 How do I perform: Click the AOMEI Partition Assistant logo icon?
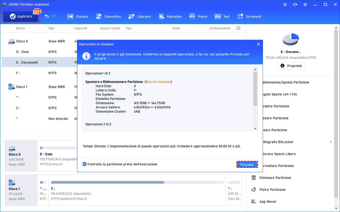coord(4,5)
